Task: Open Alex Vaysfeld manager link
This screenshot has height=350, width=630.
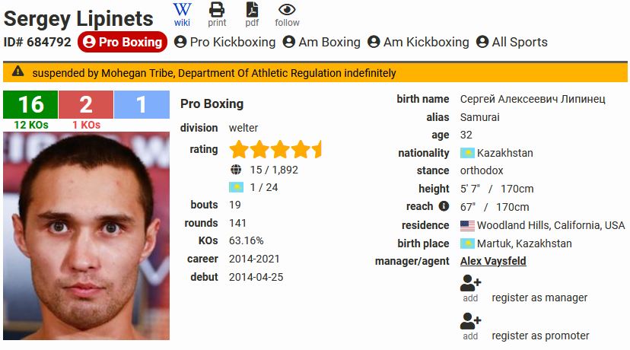Action: click(493, 261)
